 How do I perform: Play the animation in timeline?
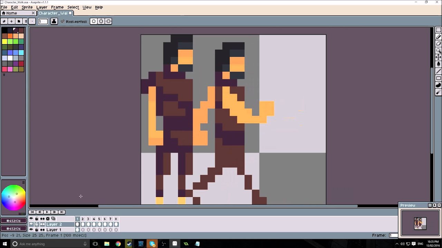point(47,212)
